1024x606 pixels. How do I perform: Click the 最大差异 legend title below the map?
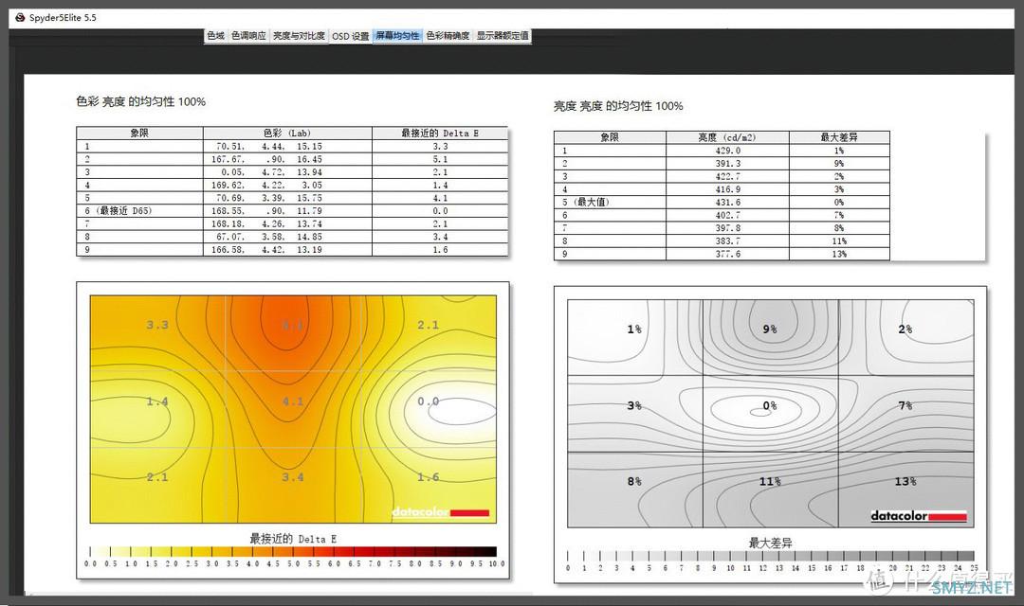[770, 543]
